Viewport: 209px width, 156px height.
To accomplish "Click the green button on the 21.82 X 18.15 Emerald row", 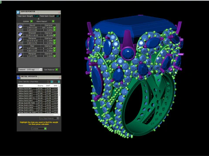I will 54,35.
